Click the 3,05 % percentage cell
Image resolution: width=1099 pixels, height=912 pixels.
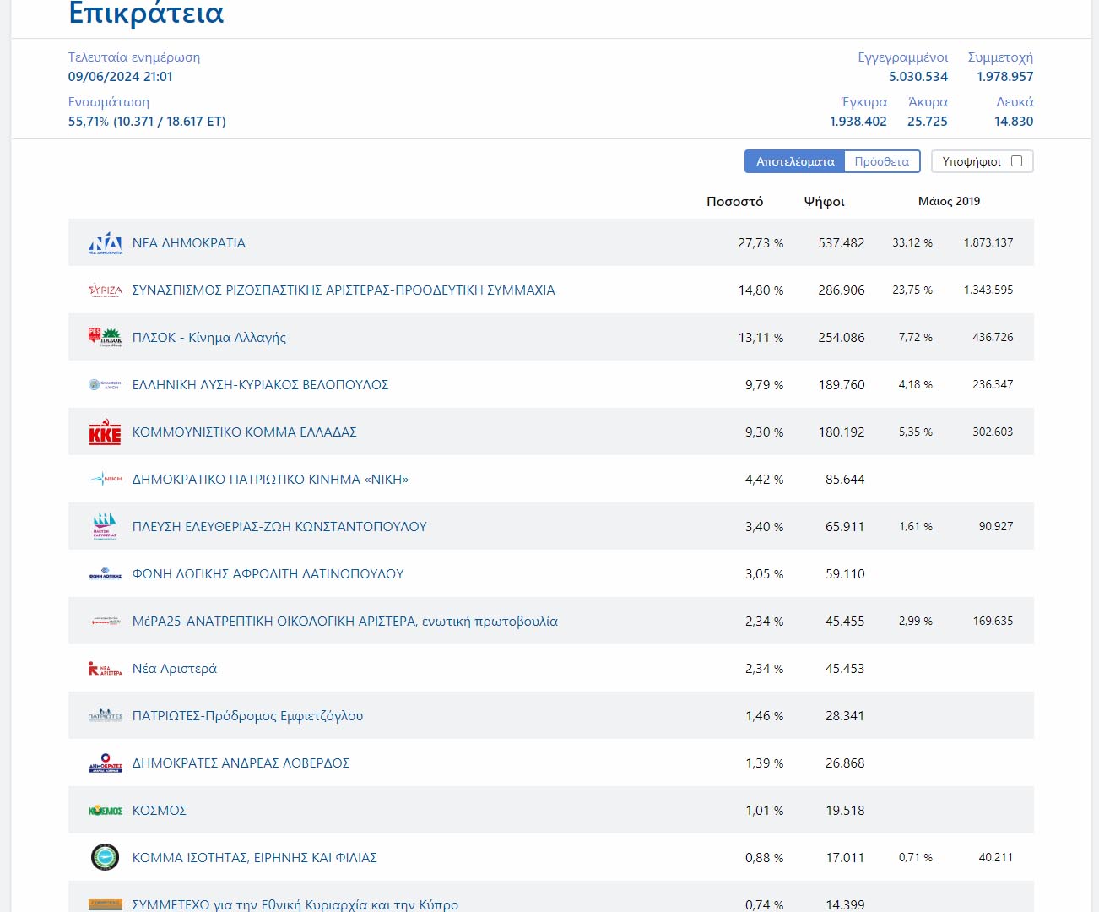764,574
